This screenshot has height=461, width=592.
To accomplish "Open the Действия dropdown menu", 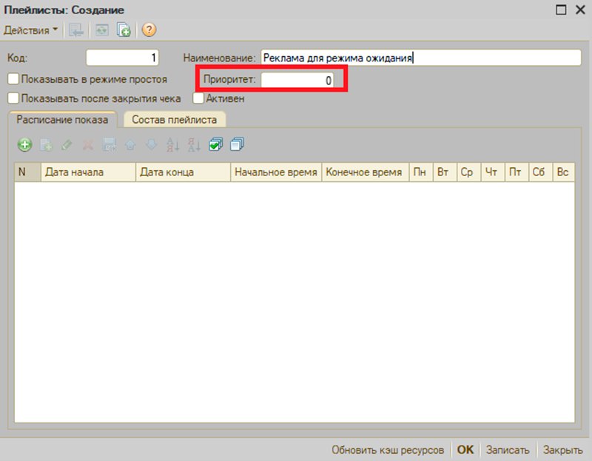I will click(x=30, y=30).
